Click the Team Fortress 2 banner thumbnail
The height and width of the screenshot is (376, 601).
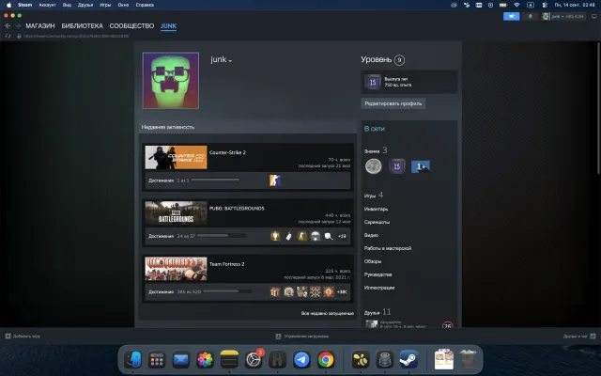(176, 269)
